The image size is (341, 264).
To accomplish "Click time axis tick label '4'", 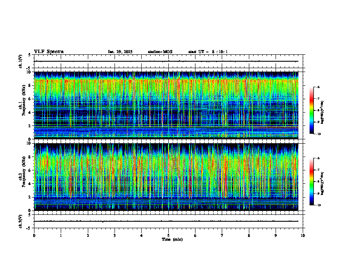I will tap(142, 236).
